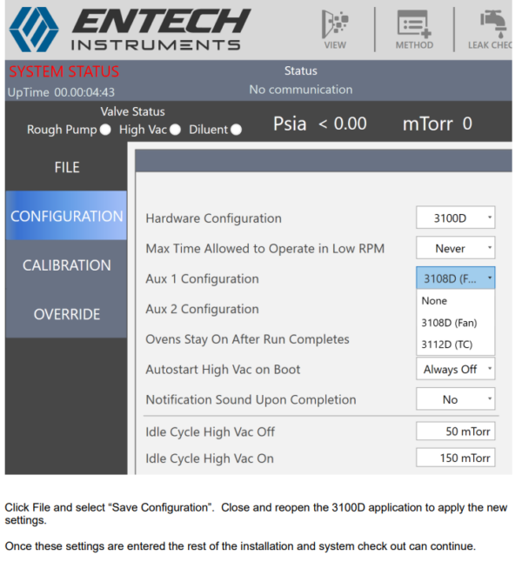
Task: Switch to the CALIBRATION tab
Action: coord(66,265)
